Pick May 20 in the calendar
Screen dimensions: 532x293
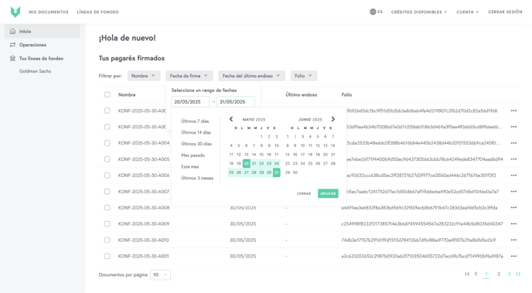point(247,163)
